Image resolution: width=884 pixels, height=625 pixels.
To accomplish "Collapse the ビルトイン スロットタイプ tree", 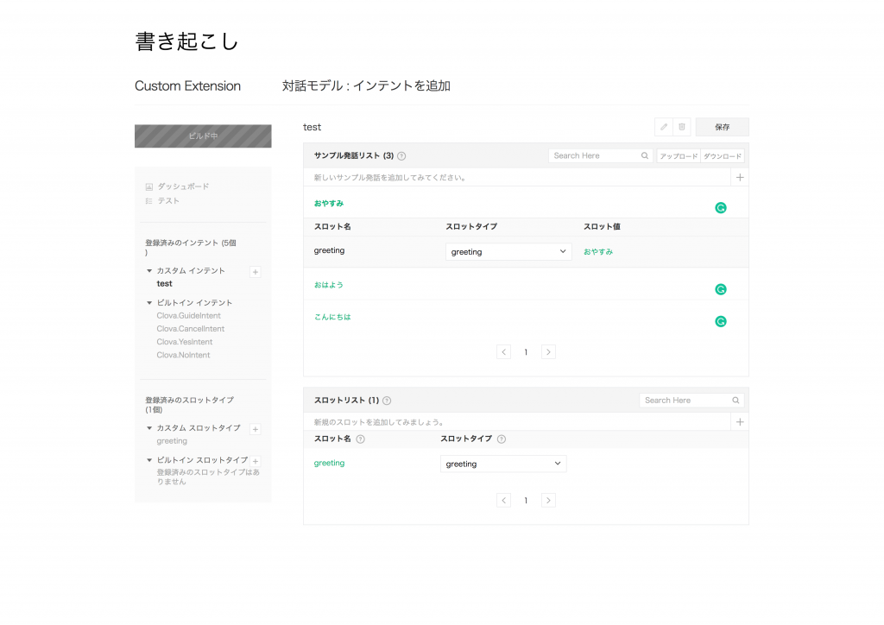I will (149, 460).
